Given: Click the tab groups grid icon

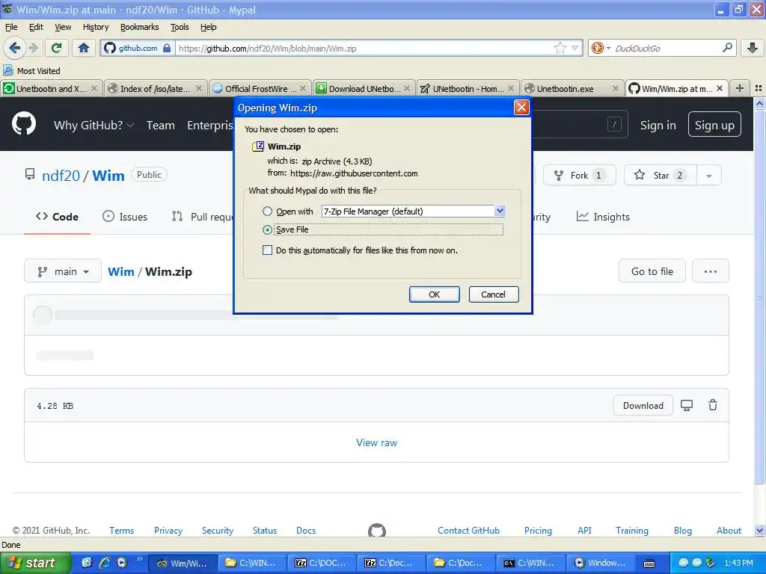Looking at the screenshot, I should pyautogui.click(x=759, y=88).
